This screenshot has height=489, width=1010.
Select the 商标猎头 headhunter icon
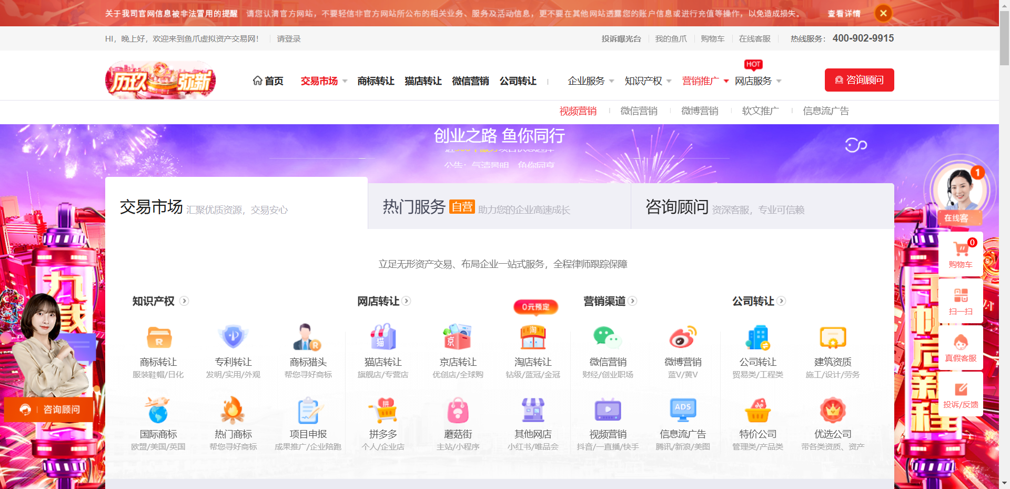coord(308,337)
